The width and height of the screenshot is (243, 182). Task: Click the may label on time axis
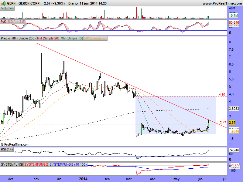pos(176,179)
